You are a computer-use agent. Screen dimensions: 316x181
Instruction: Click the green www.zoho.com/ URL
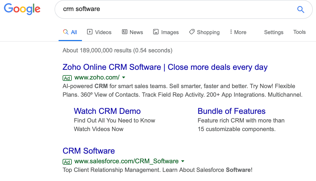97,78
